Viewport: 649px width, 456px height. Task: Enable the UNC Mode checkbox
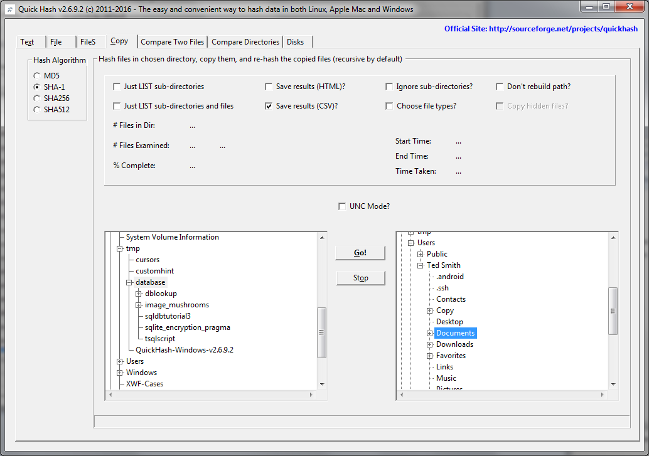click(342, 206)
